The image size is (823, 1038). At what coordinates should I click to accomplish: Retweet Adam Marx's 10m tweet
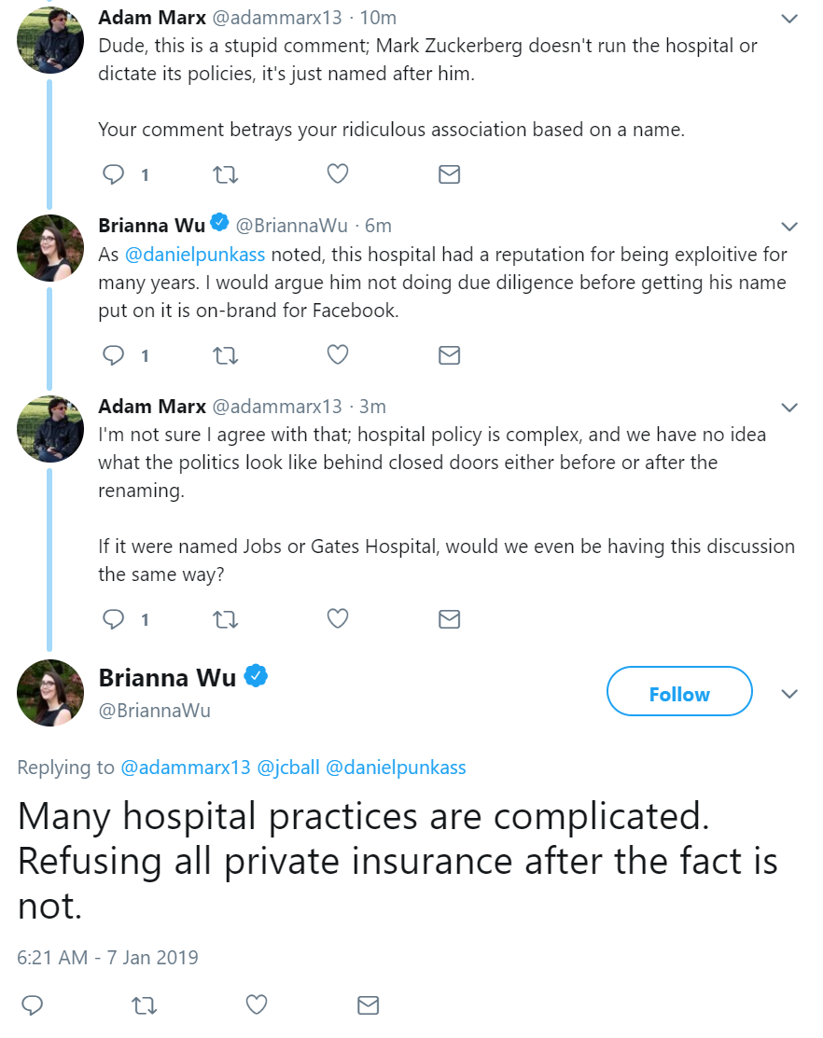[x=225, y=174]
